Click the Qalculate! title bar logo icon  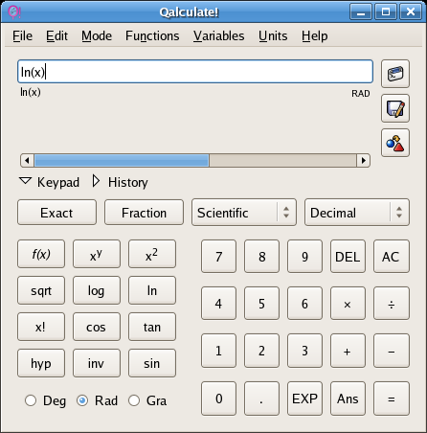pos(14,12)
